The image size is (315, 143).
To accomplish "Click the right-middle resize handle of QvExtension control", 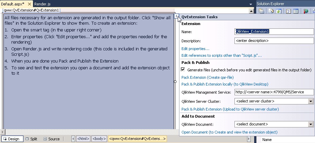I will (175, 81).
